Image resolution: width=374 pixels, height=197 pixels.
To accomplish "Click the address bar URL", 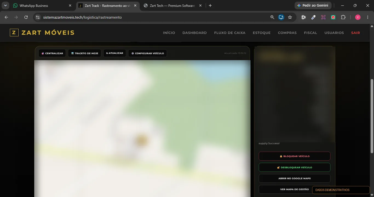I will point(82,17).
